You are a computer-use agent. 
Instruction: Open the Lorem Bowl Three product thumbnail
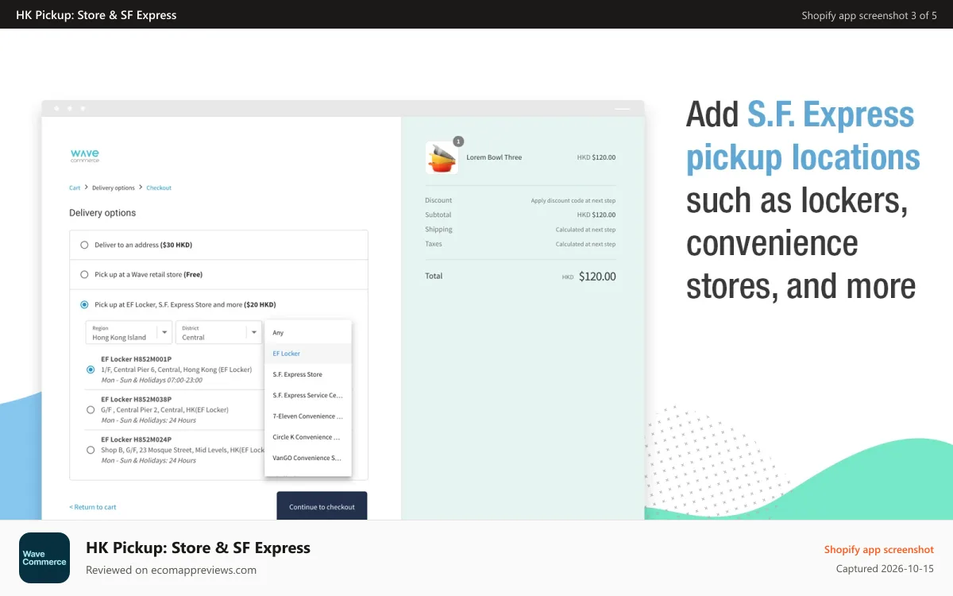pyautogui.click(x=442, y=158)
